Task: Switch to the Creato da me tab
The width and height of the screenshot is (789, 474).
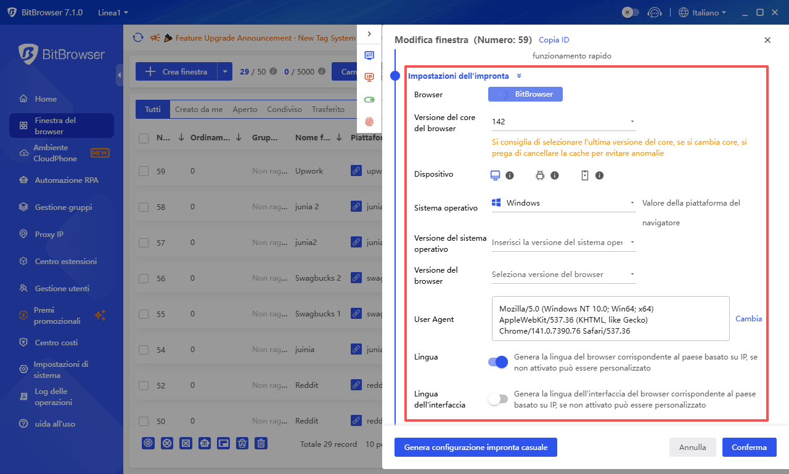Action: (198, 110)
